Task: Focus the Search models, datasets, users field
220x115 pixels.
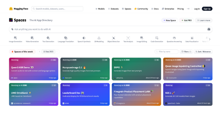Action: [57, 9]
